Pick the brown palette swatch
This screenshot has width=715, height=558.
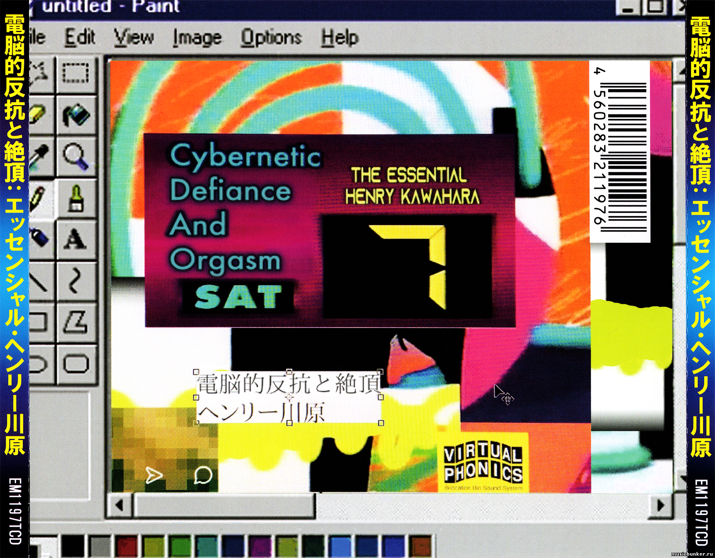pos(420,546)
